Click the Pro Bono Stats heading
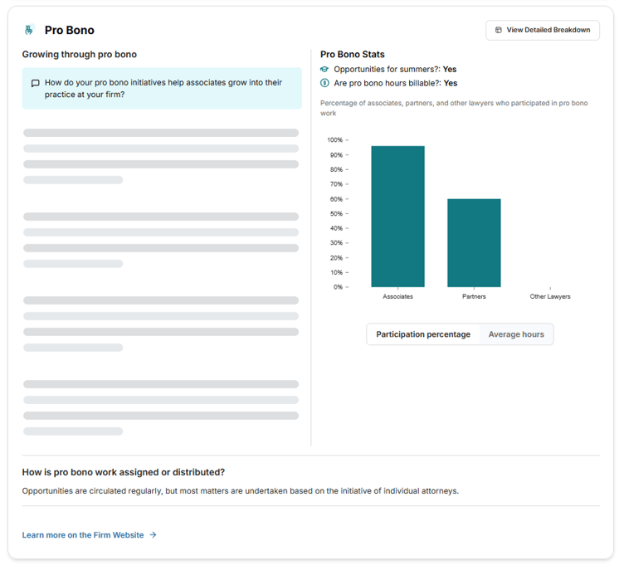This screenshot has height=570, width=624. pos(353,55)
